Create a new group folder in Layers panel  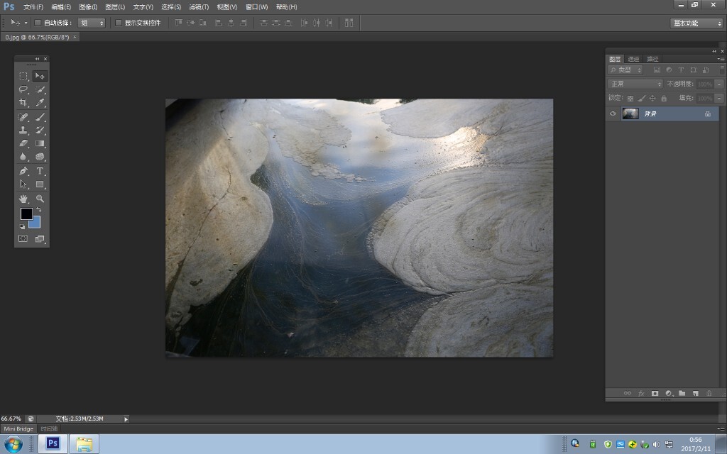click(x=682, y=393)
